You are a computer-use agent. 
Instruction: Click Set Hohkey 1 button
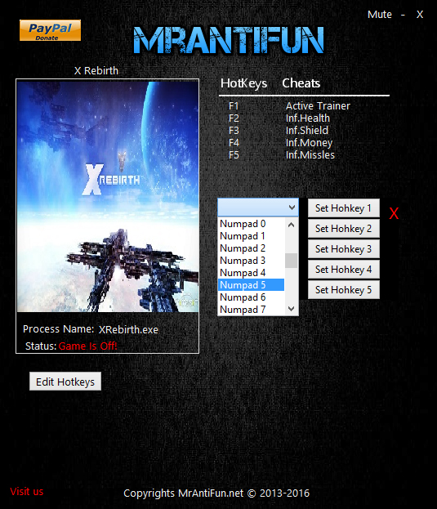(344, 208)
